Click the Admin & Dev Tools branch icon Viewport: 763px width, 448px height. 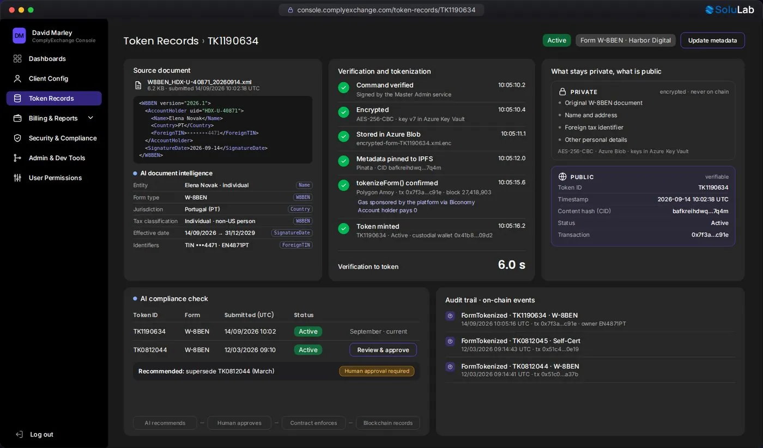[x=17, y=158]
